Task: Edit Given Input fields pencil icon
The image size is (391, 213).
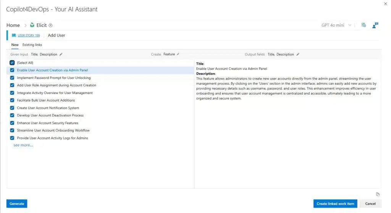Action: 61,54
